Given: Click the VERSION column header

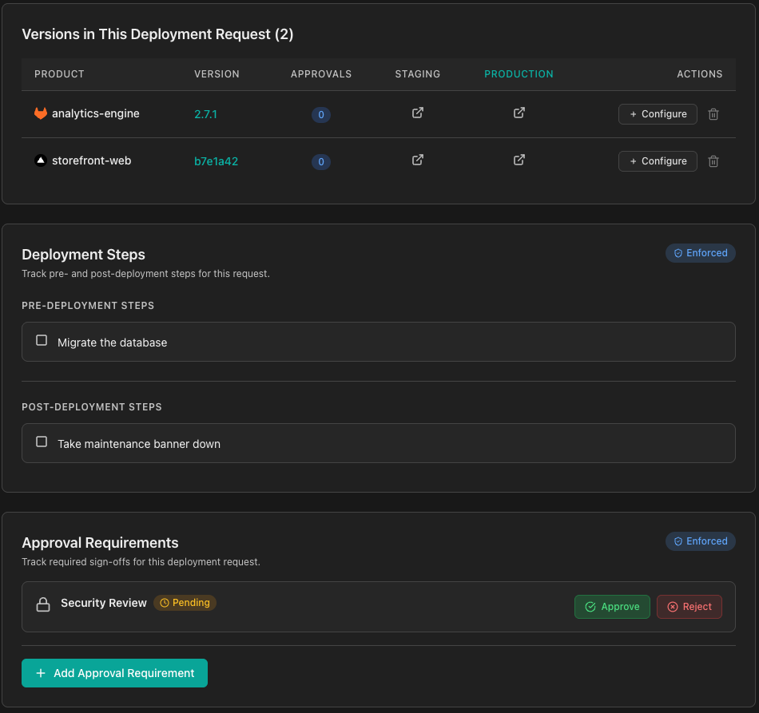Looking at the screenshot, I should (217, 74).
